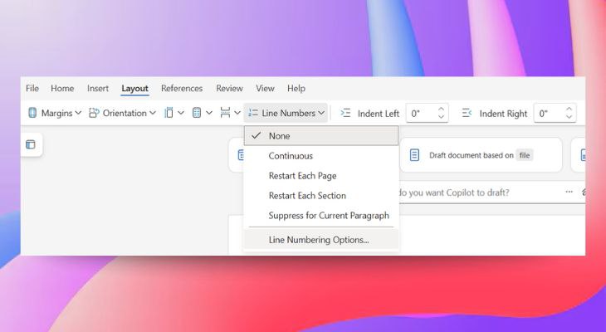The image size is (606, 332).
Task: Click the Orientation icon
Action: click(x=94, y=113)
